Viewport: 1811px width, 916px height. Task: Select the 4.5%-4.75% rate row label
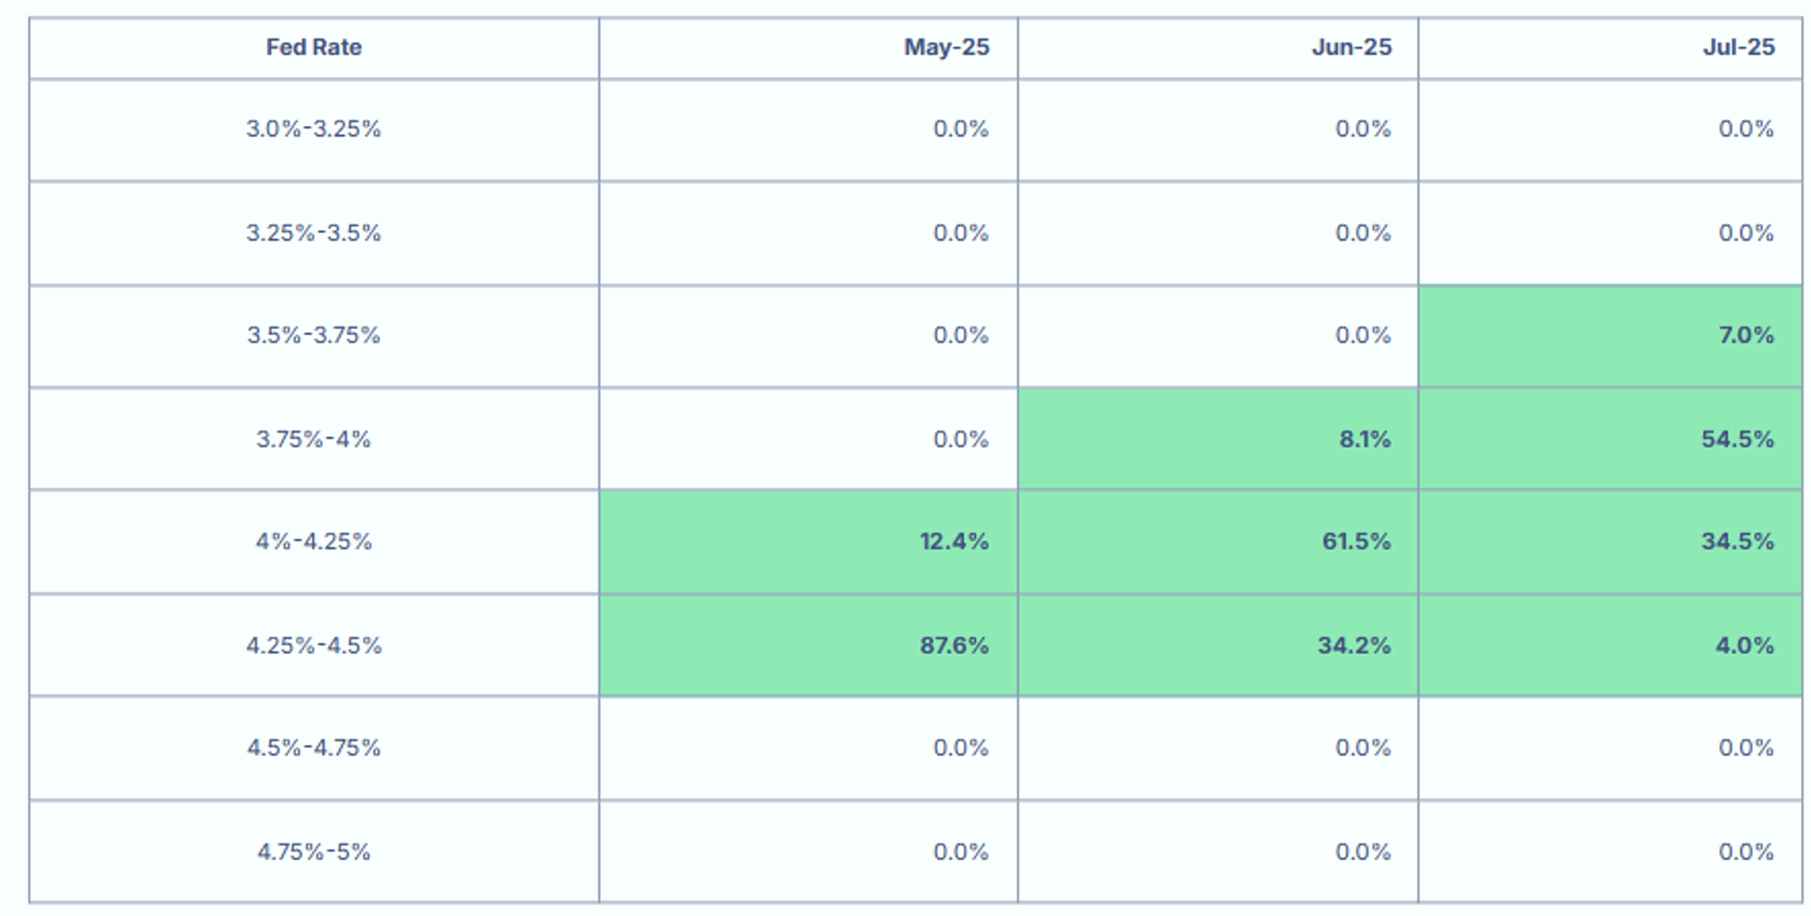point(314,748)
